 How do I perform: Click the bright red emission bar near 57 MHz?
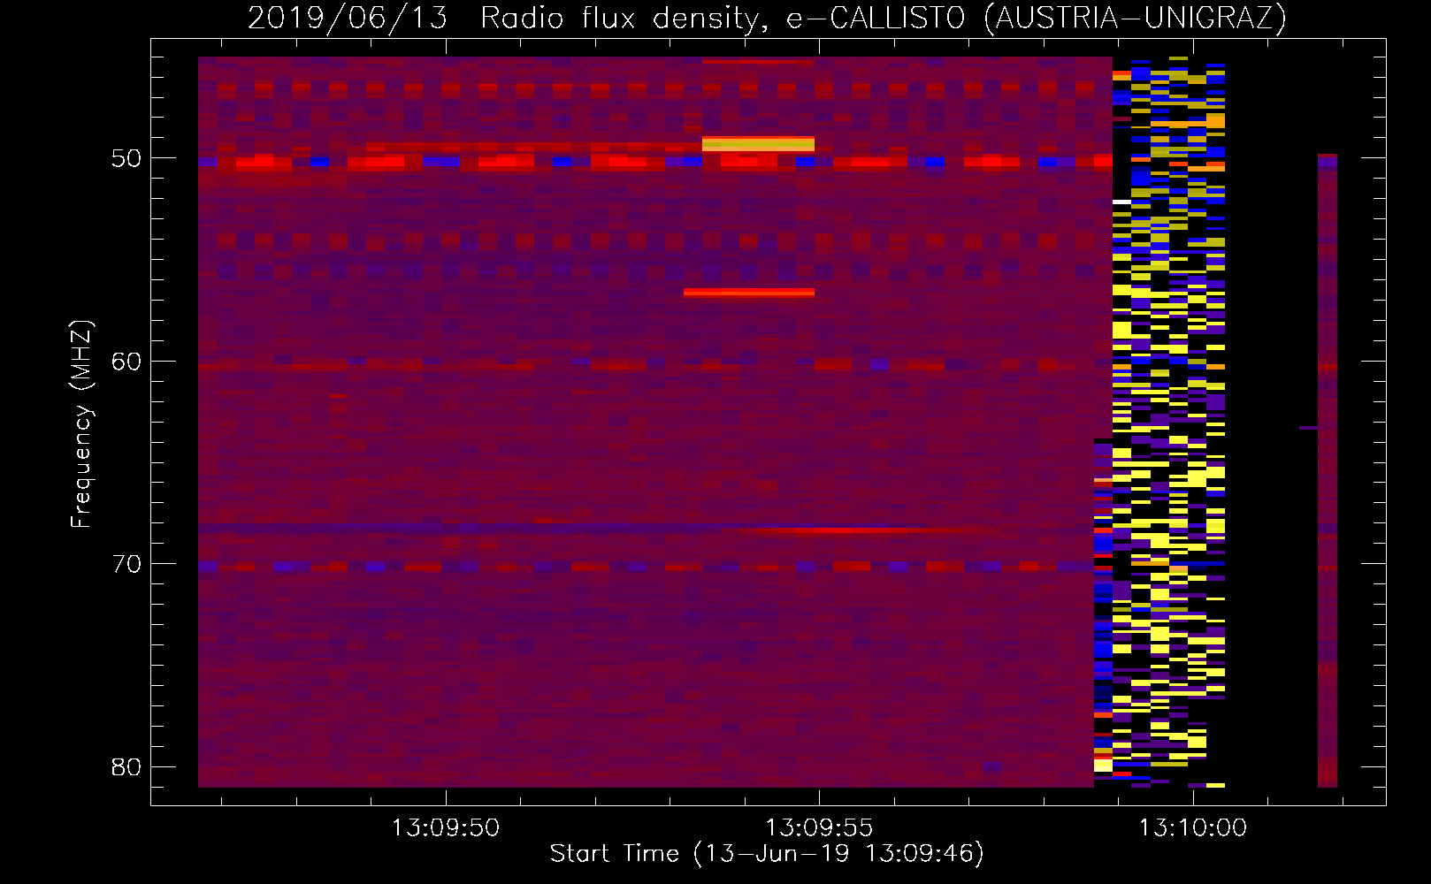click(749, 292)
